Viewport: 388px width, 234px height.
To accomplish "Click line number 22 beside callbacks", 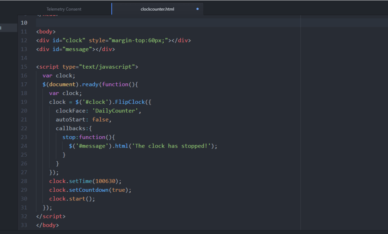I will click(24, 128).
